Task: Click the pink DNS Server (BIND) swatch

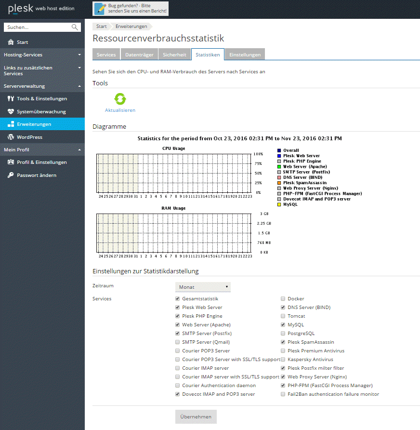Action: click(x=279, y=177)
